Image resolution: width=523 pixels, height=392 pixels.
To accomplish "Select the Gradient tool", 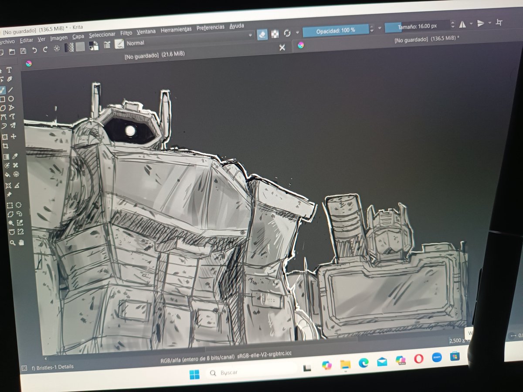I will tap(6, 157).
